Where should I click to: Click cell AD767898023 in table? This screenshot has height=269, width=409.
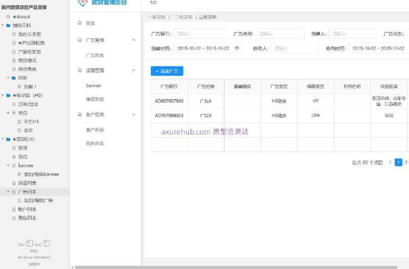(x=169, y=116)
